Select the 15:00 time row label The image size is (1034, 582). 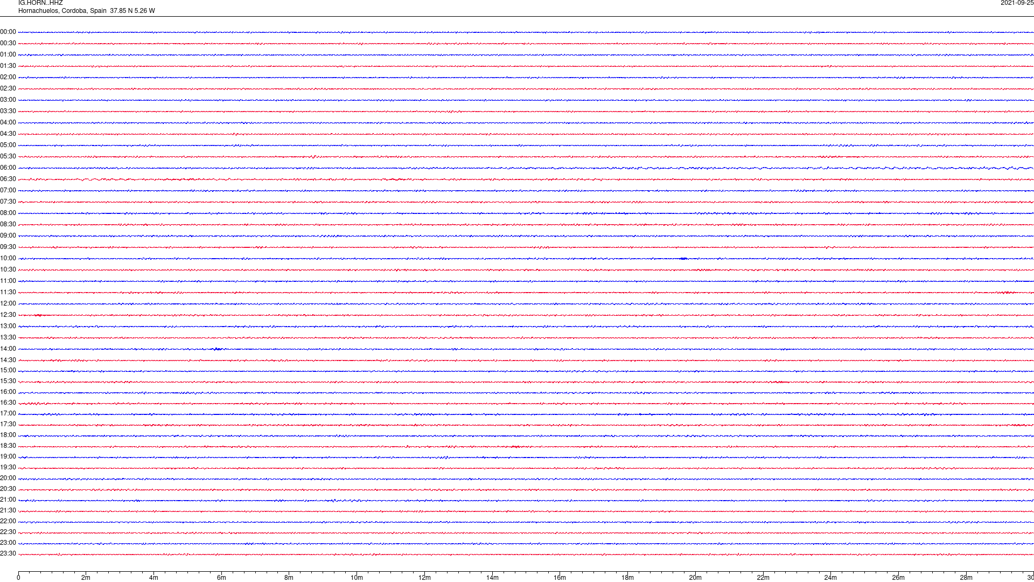(x=8, y=370)
